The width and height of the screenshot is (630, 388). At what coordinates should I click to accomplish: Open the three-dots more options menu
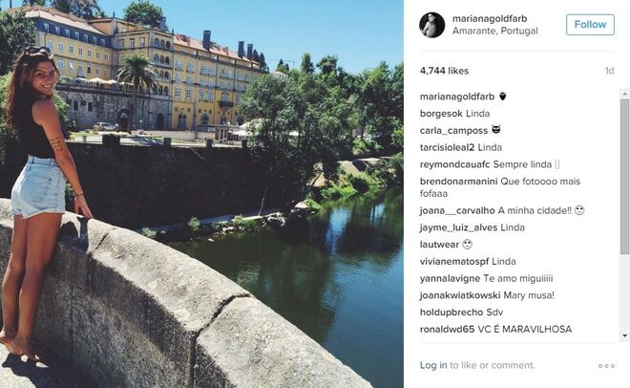606,366
